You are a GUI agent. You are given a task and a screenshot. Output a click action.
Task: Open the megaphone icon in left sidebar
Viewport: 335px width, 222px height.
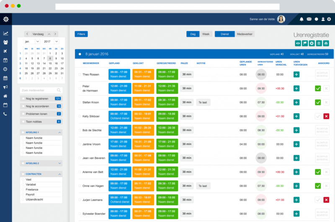point(5,87)
